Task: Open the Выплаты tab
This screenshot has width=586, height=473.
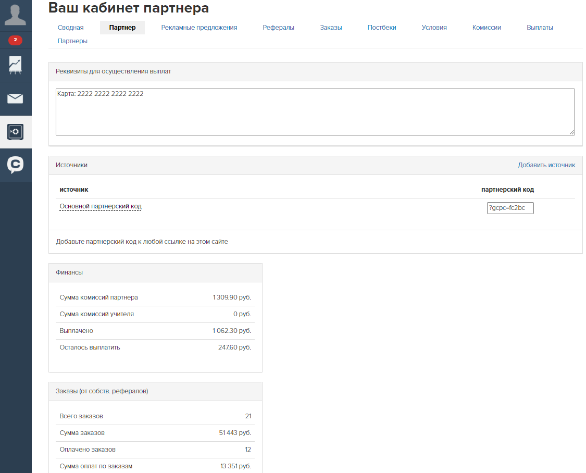Action: pos(540,28)
